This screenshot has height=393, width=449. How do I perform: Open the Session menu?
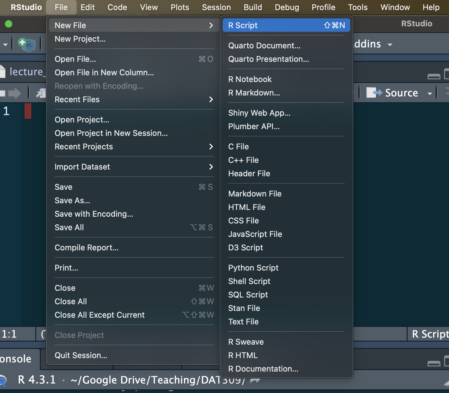tap(216, 7)
